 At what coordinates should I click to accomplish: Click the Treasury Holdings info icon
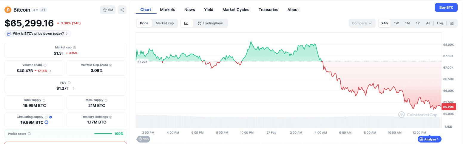pos(110,117)
